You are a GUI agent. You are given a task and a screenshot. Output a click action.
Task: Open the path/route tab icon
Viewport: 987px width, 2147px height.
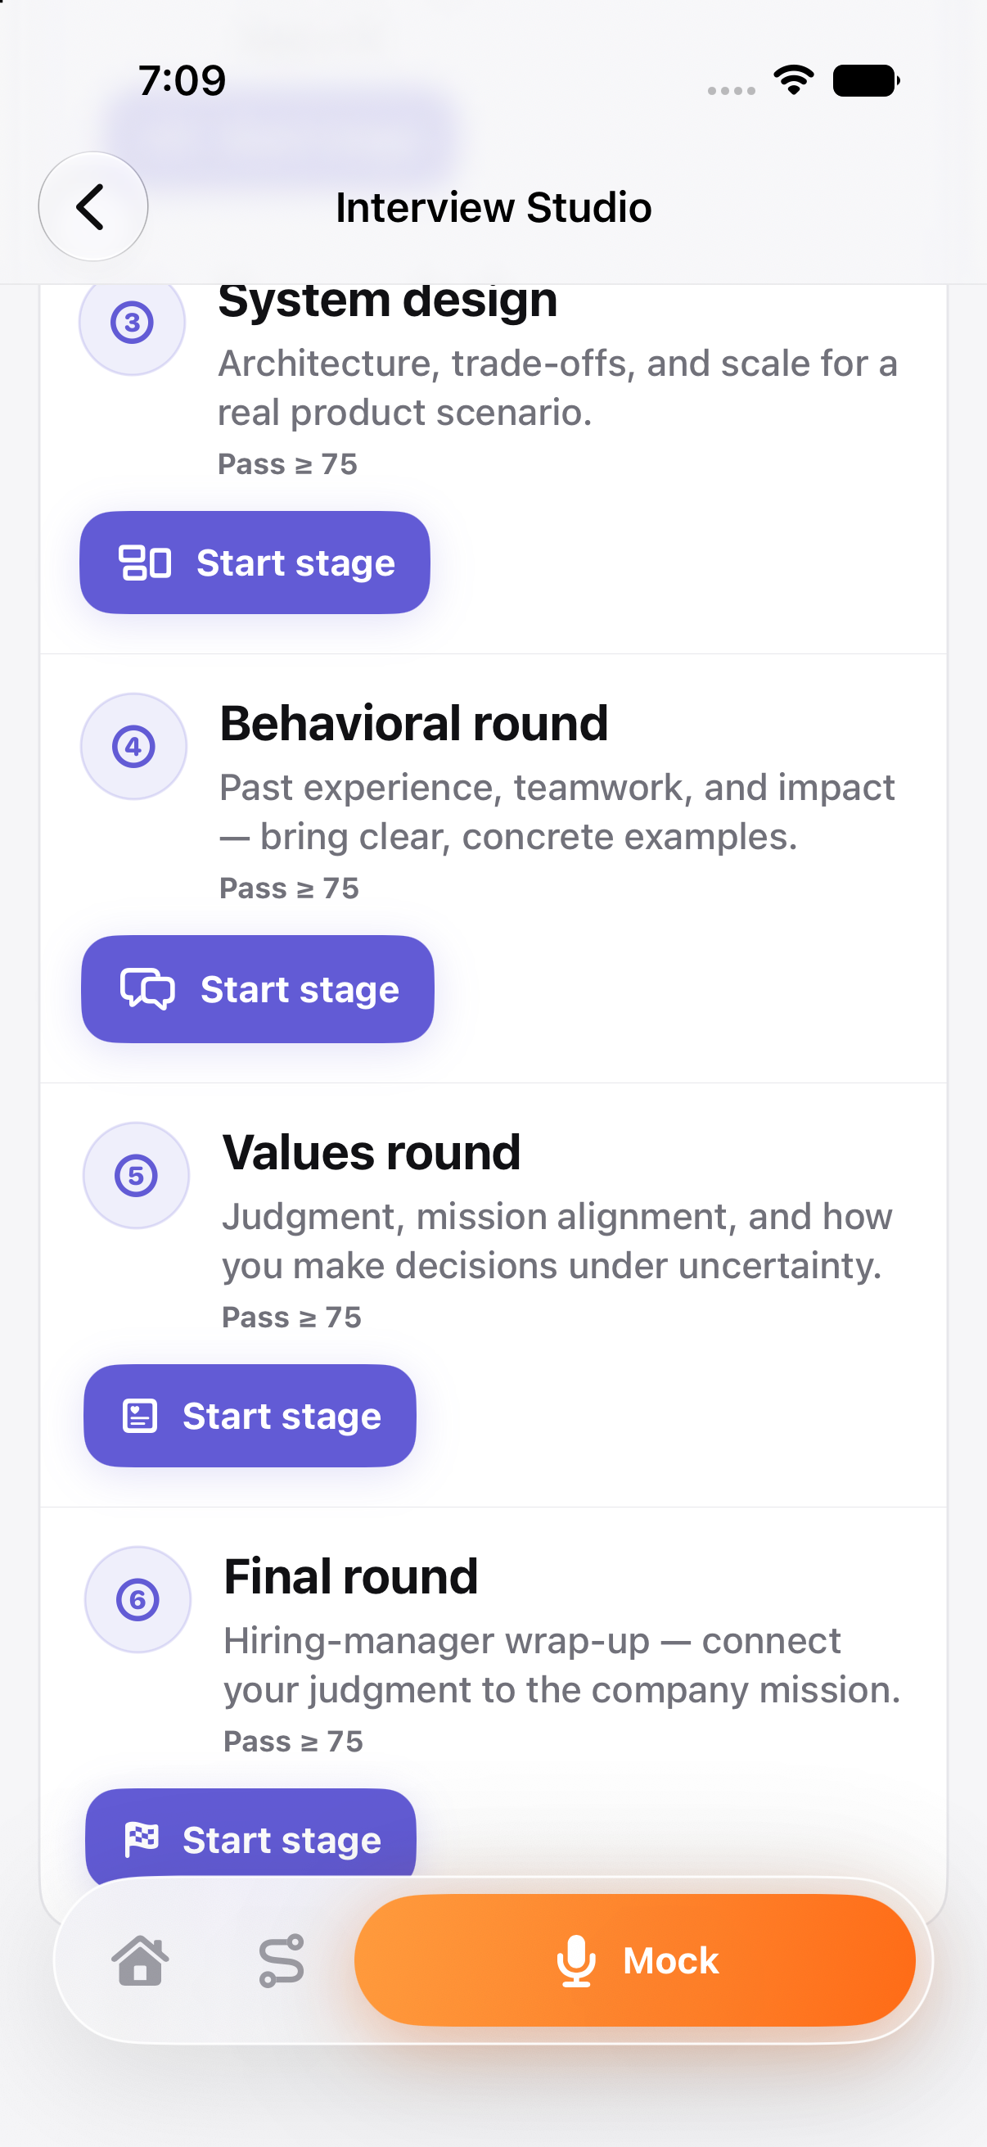point(282,1960)
